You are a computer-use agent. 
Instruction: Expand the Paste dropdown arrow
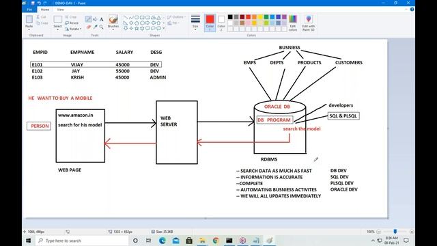pyautogui.click(x=29, y=29)
